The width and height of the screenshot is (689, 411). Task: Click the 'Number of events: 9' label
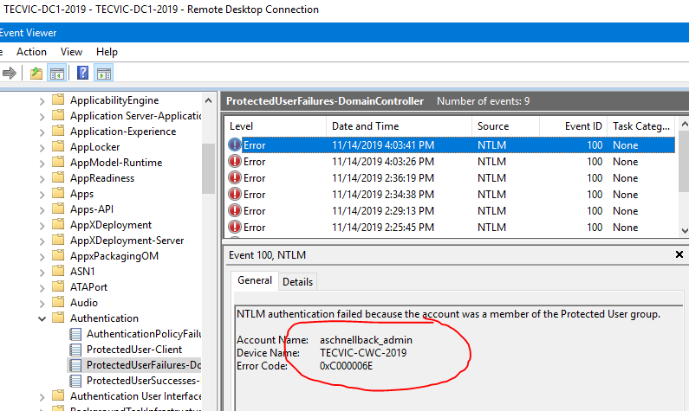(483, 101)
